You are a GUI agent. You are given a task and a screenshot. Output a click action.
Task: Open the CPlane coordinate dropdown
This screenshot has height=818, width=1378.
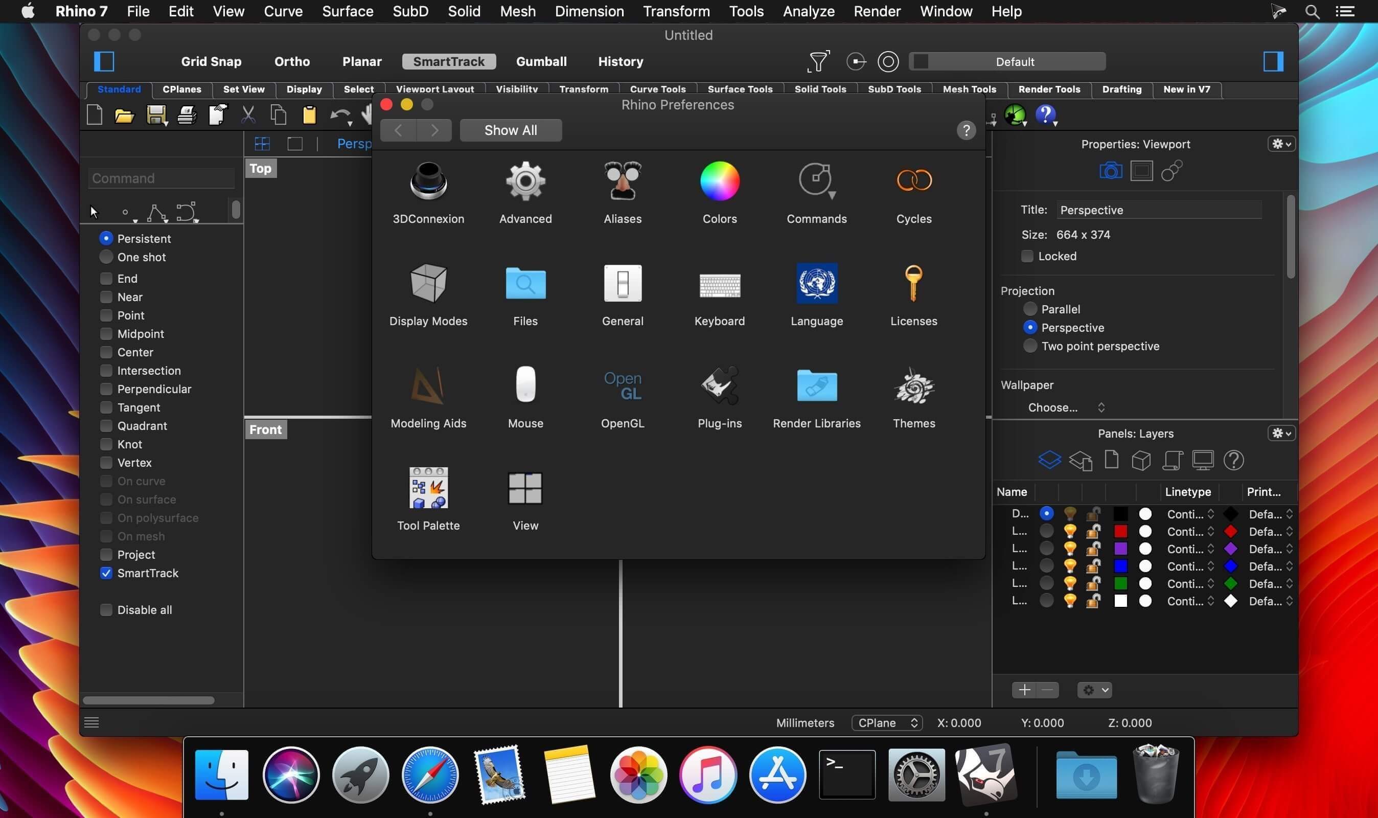pyautogui.click(x=886, y=722)
